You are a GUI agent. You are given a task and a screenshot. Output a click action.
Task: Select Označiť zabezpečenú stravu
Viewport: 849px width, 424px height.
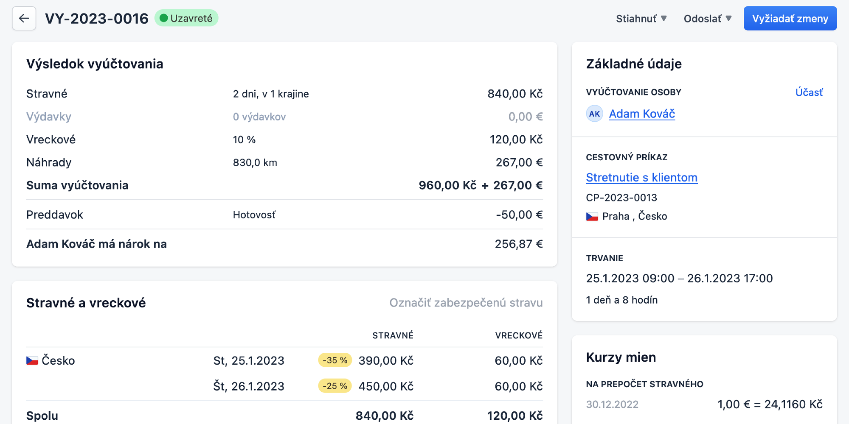pyautogui.click(x=466, y=303)
